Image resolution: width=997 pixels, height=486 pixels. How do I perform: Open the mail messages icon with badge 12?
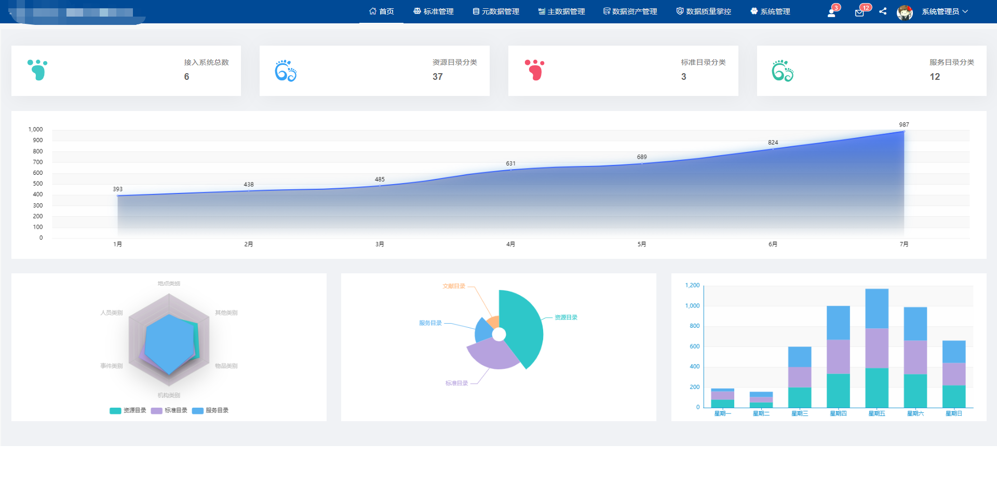[x=859, y=12]
